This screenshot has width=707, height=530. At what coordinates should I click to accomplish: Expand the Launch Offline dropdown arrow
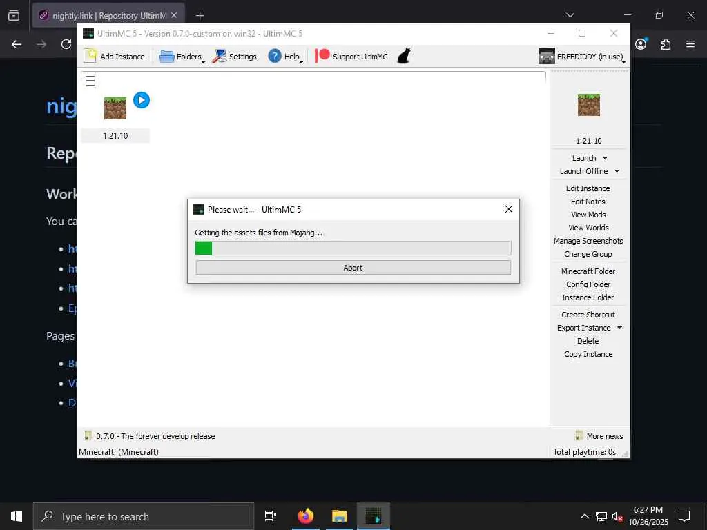coord(617,171)
